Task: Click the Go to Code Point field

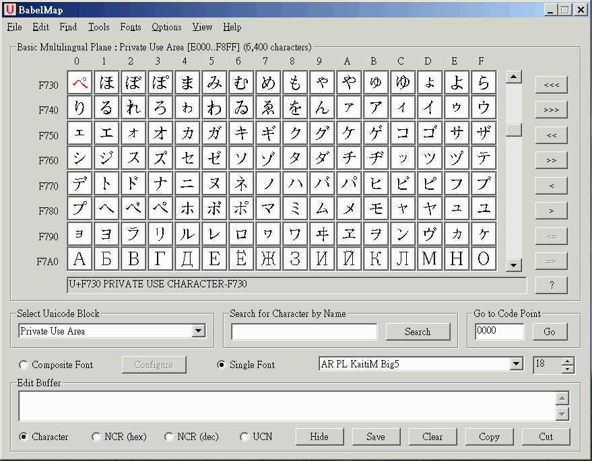Action: click(499, 331)
